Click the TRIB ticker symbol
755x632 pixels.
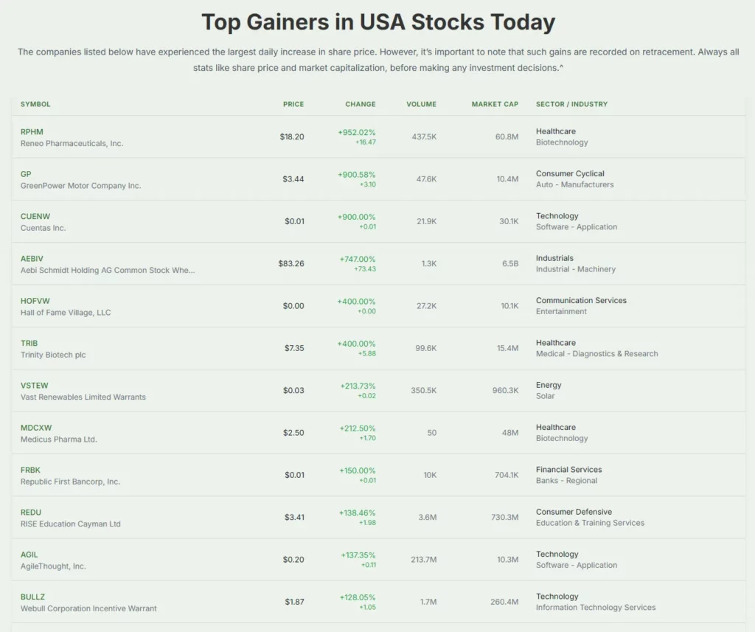pos(29,343)
